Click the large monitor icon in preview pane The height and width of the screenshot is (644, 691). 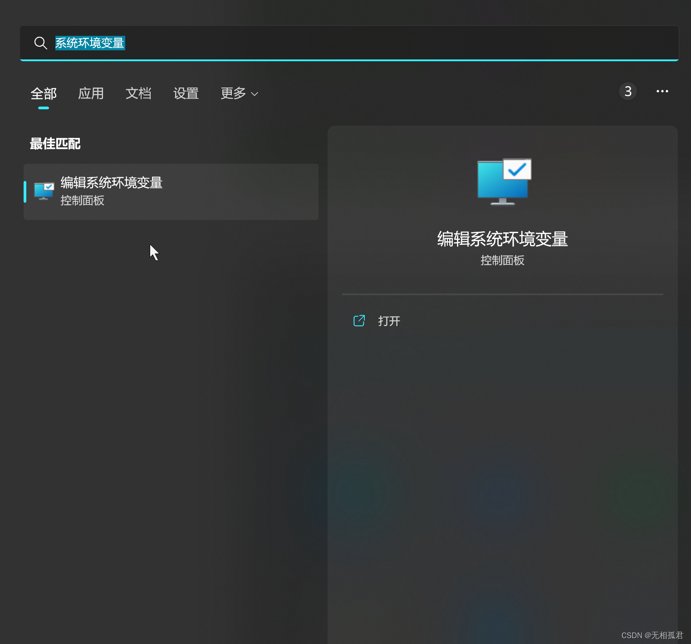(504, 182)
